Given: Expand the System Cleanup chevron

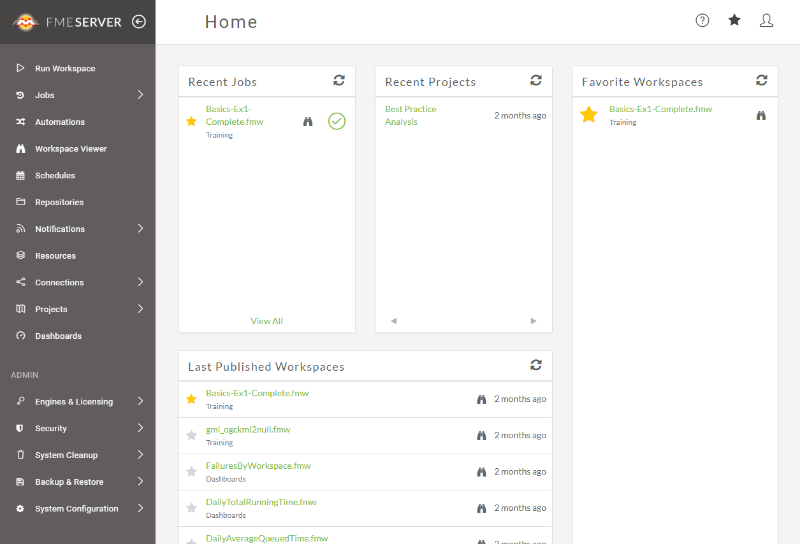Looking at the screenshot, I should click(140, 455).
